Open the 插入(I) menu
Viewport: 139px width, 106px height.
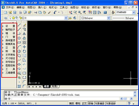[x=42, y=7]
